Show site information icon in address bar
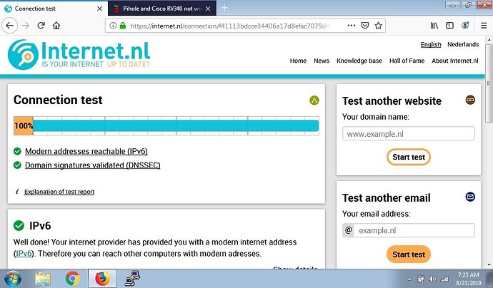Viewport: 493px width, 288px height. click(x=113, y=26)
